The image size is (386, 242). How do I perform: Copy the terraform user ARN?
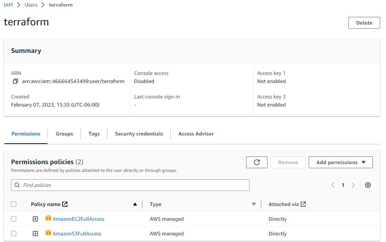tap(15, 81)
